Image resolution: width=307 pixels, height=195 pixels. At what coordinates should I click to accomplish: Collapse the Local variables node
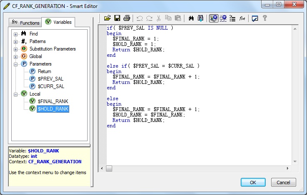16,94
